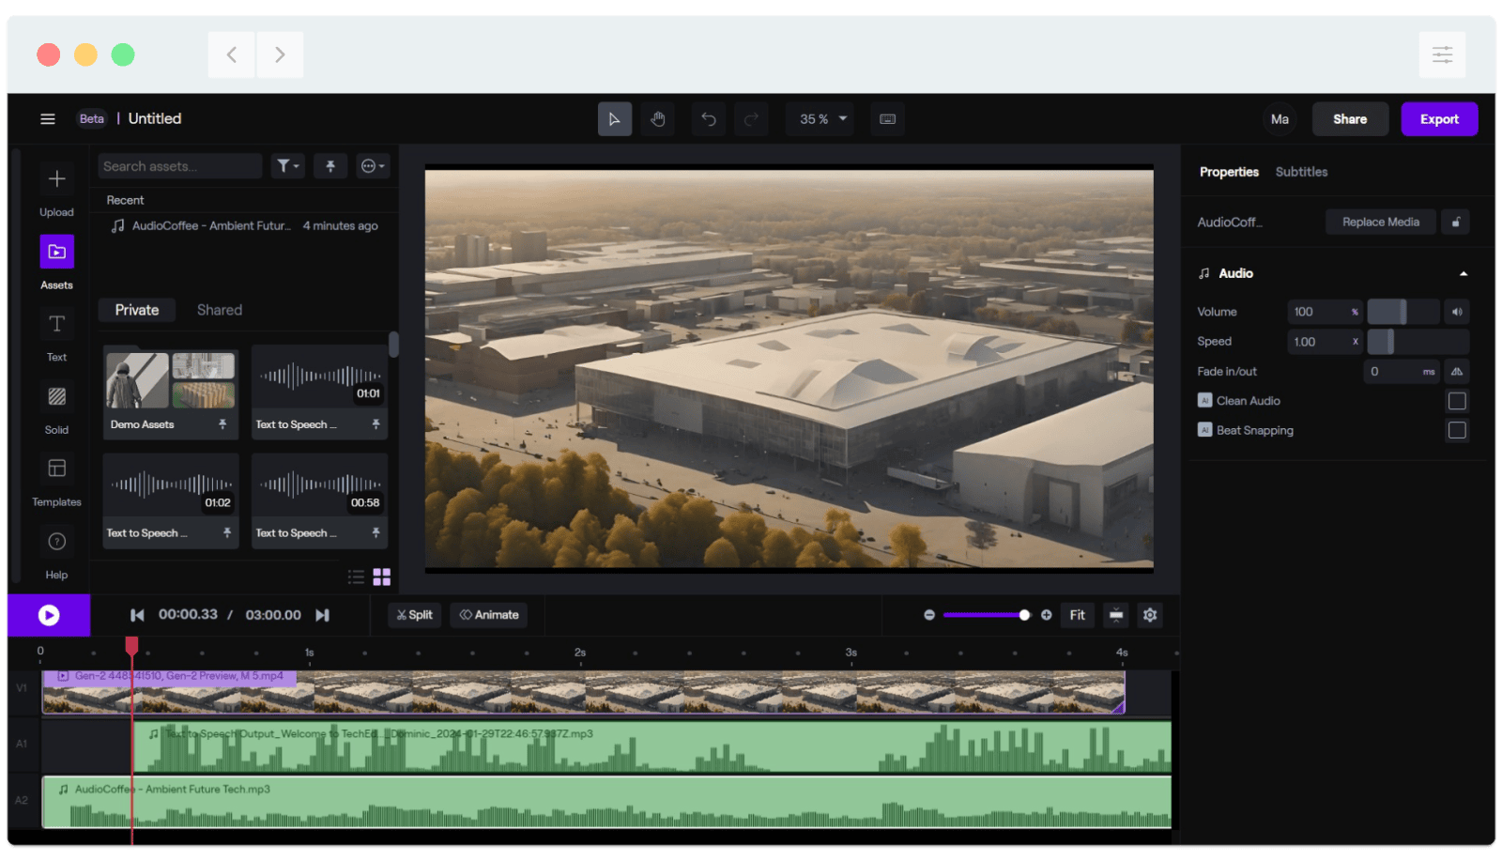
Task: Open the Upload panel
Action: pyautogui.click(x=56, y=191)
